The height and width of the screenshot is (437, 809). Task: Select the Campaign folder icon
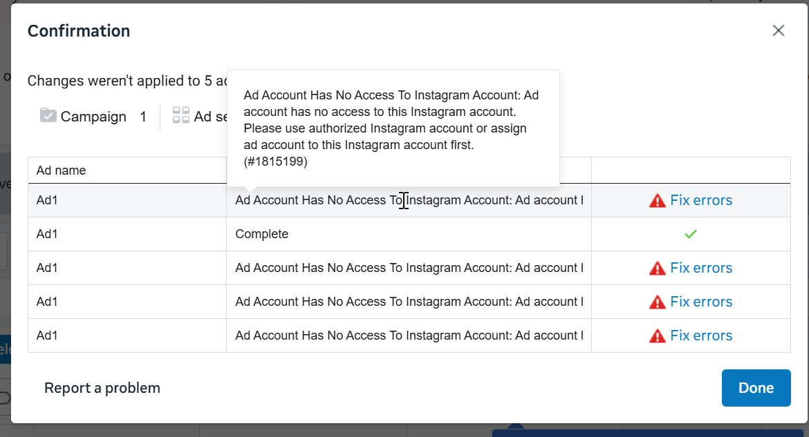click(x=48, y=115)
